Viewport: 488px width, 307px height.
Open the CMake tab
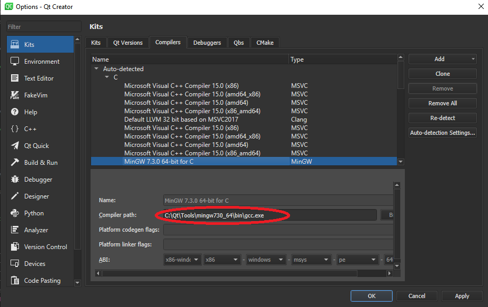pyautogui.click(x=265, y=43)
